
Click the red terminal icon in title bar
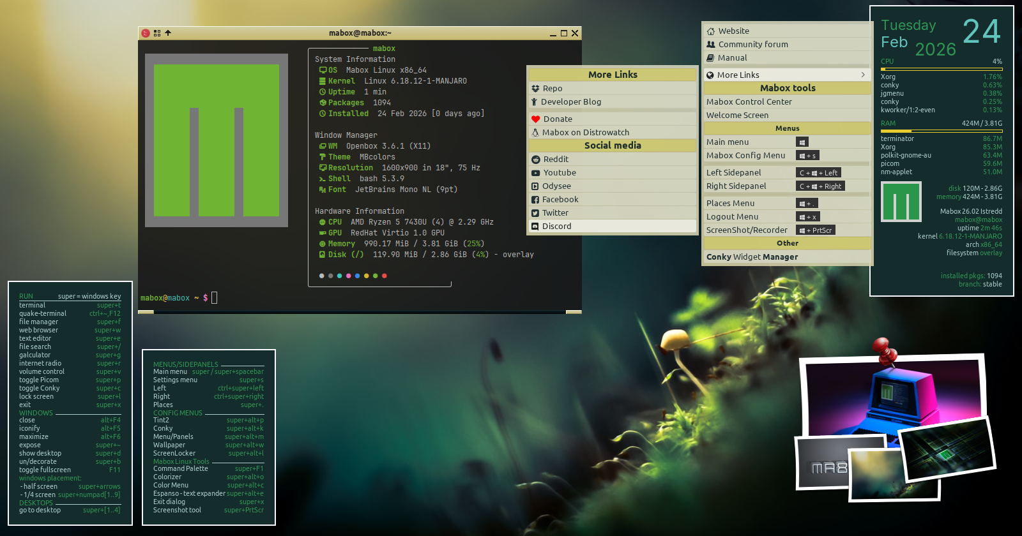[x=146, y=33]
